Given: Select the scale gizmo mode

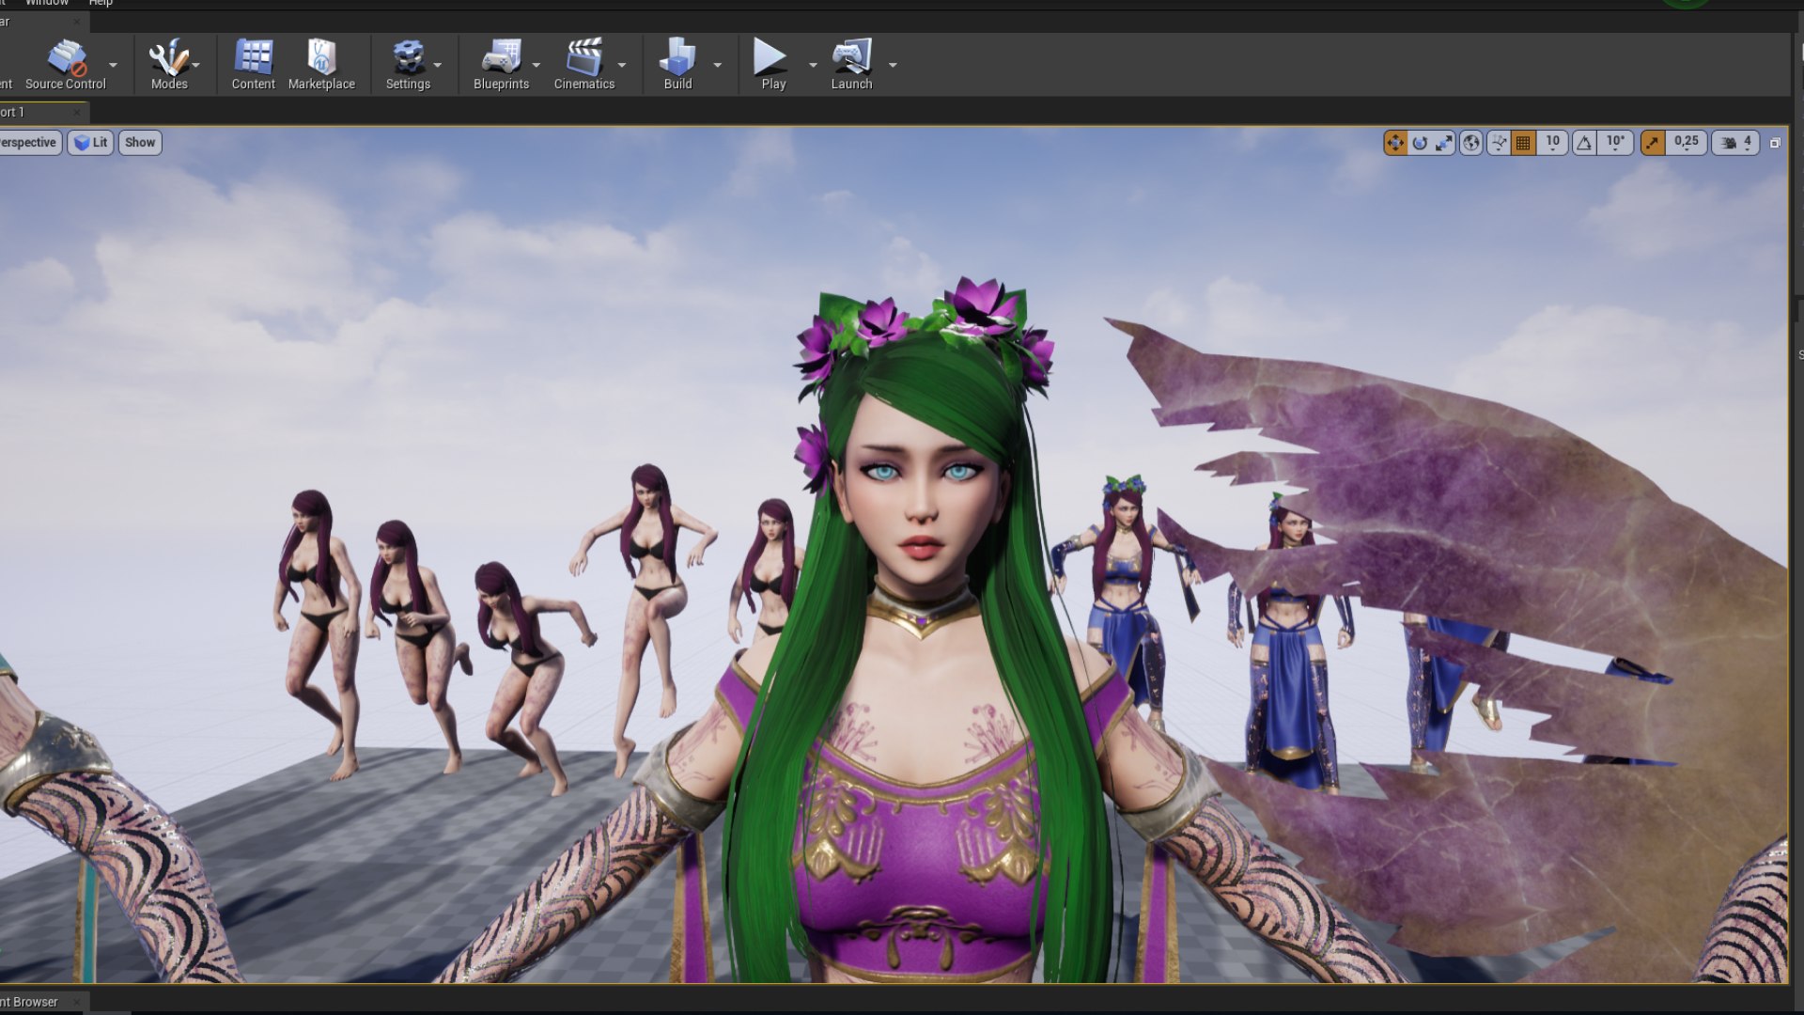Looking at the screenshot, I should click(x=1443, y=143).
